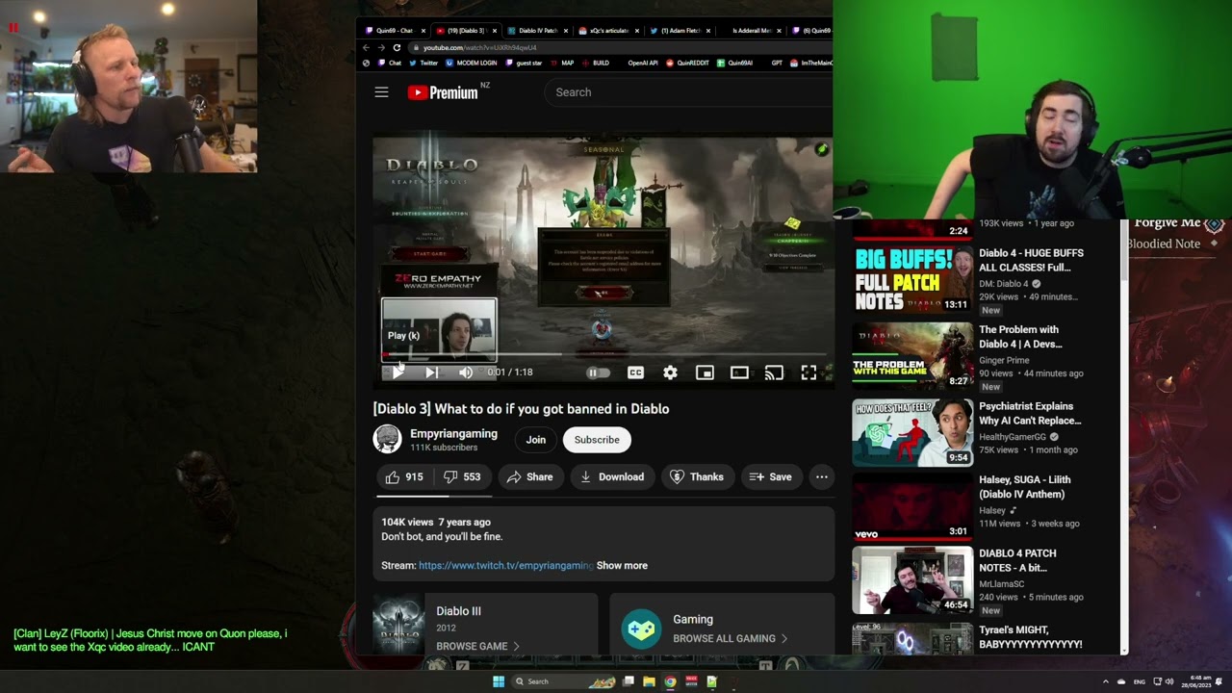Click the YouTube Premium logo
This screenshot has width=1232, height=693.
coord(443,92)
